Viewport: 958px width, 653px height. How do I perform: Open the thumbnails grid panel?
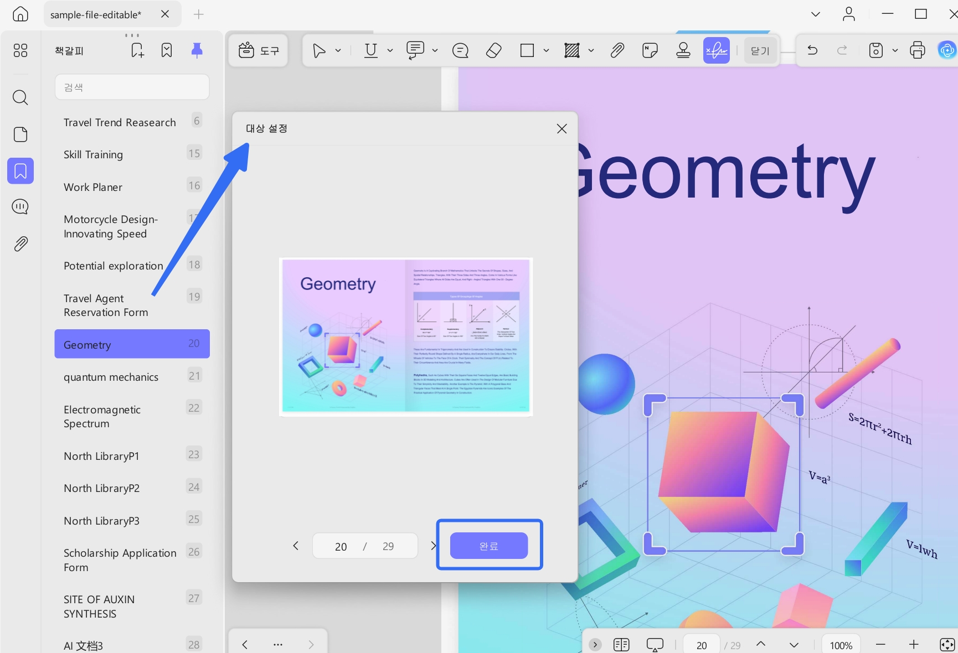[x=20, y=51]
